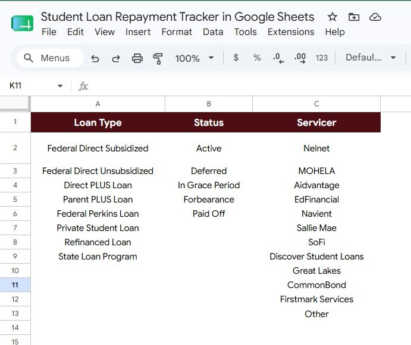Select the Aidvantage cell
Screen dimensions: 411x345
[316, 185]
